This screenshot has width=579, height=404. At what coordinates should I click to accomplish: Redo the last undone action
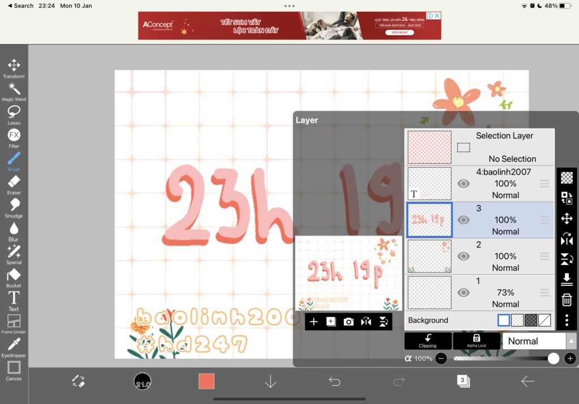(399, 381)
